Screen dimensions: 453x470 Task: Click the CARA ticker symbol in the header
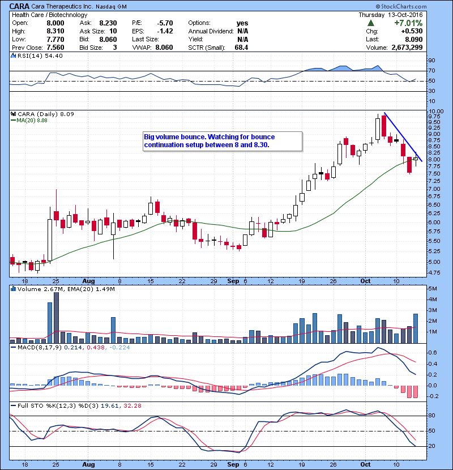coord(19,6)
